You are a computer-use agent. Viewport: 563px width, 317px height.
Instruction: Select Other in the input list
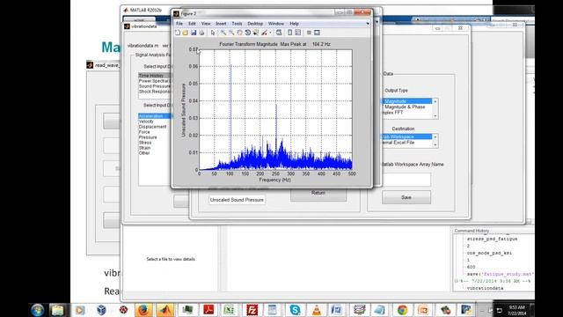144,153
